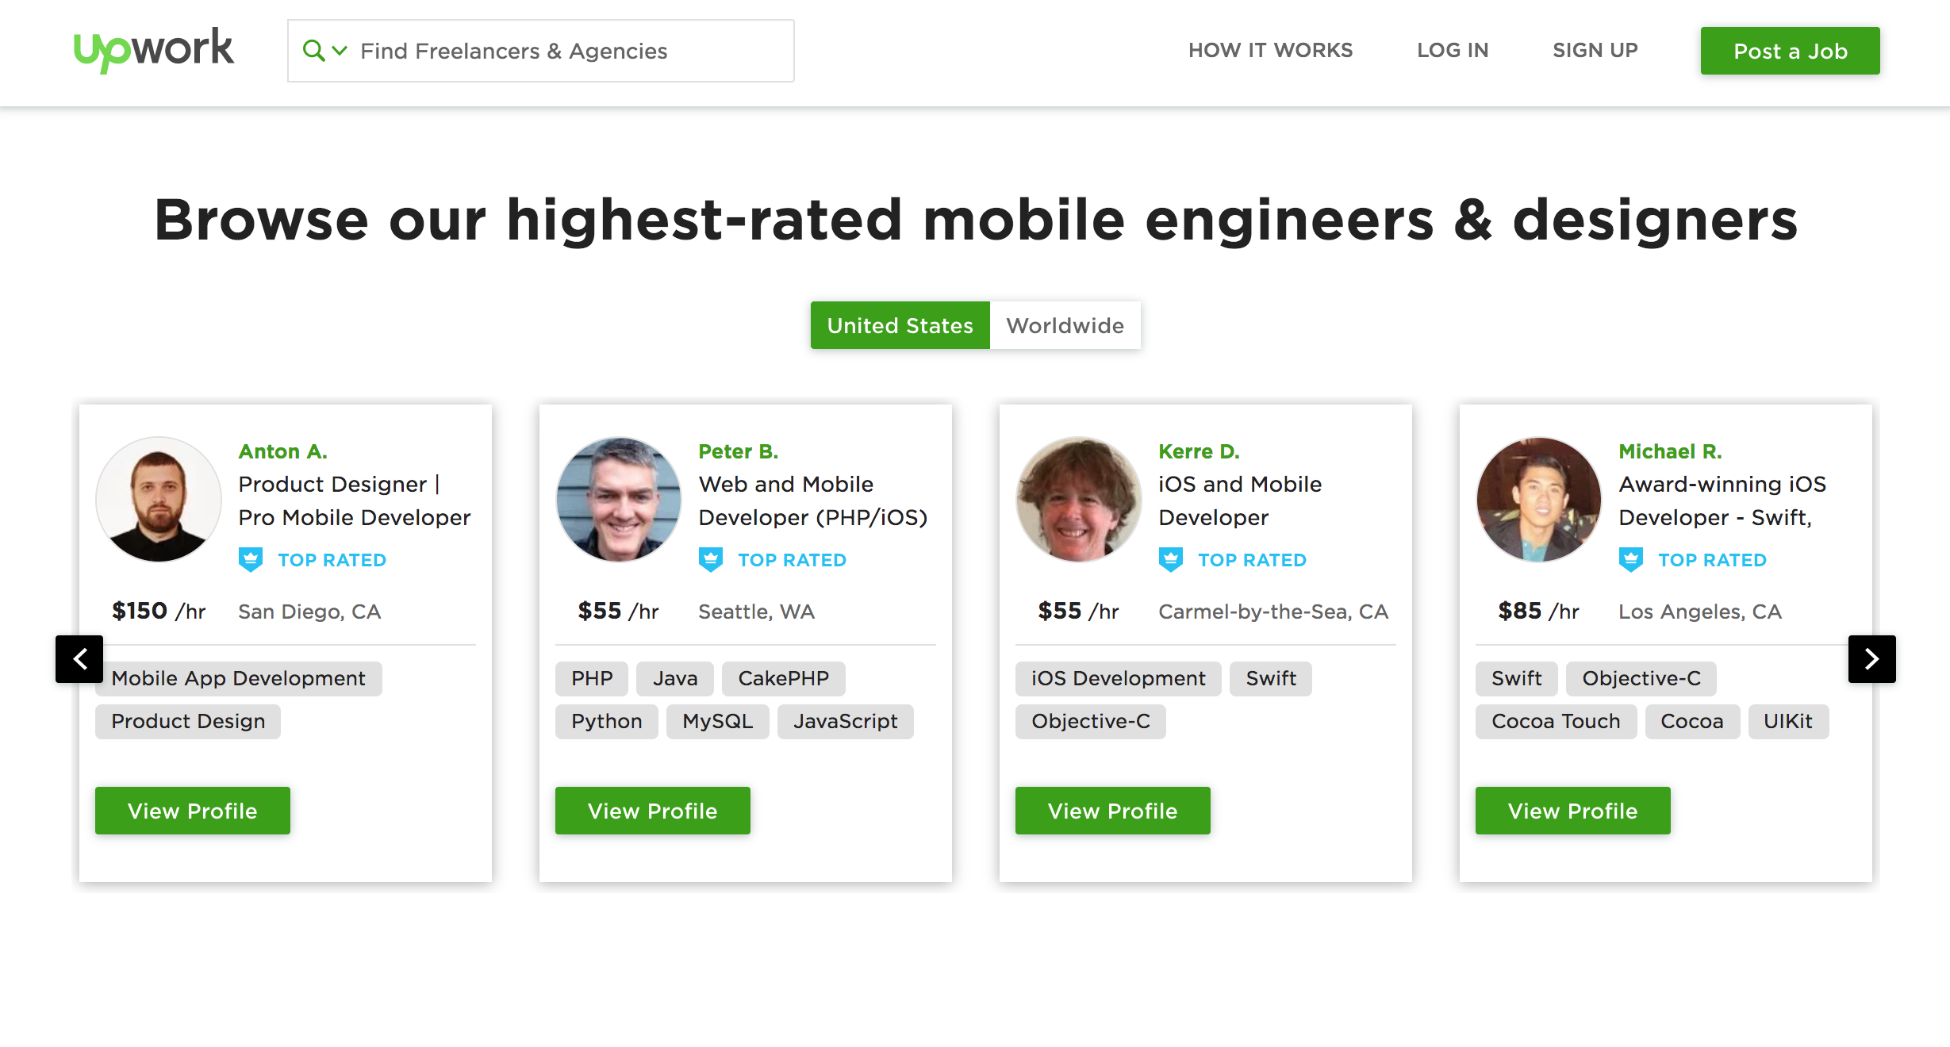Open the Log In page
This screenshot has width=1950, height=1047.
[1453, 51]
